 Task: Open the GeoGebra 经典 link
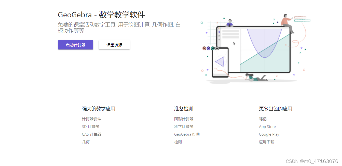(x=187, y=134)
